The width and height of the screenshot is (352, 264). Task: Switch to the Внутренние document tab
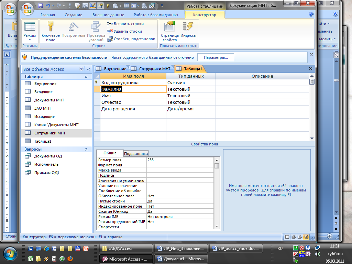[111, 69]
